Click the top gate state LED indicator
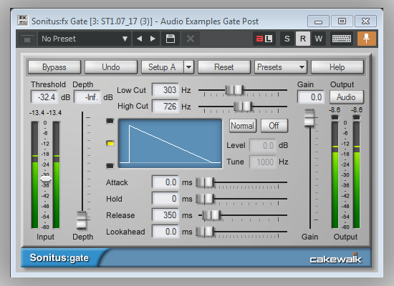This screenshot has height=286, width=394. [x=110, y=121]
